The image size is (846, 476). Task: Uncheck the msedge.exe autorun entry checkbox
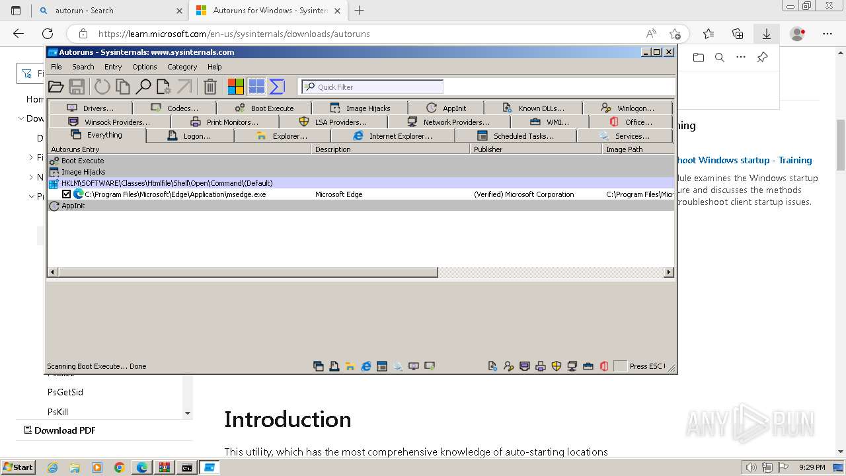tap(66, 194)
